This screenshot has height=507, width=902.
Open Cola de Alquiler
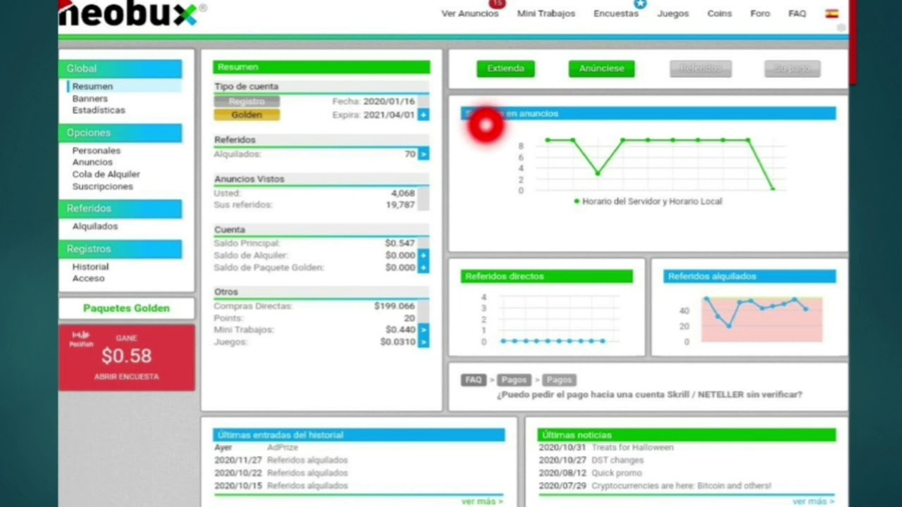pos(106,174)
